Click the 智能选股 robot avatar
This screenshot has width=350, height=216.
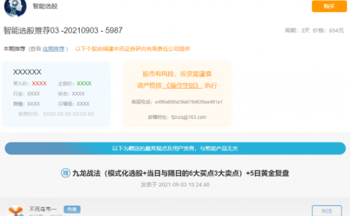pos(15,7)
